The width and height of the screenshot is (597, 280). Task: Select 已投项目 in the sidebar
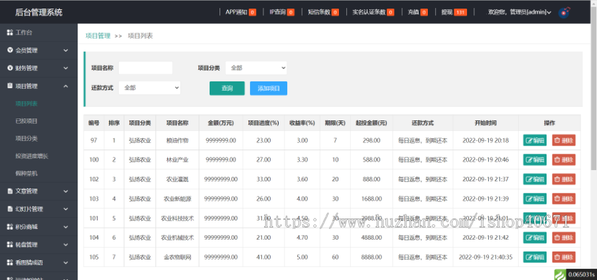tap(27, 121)
